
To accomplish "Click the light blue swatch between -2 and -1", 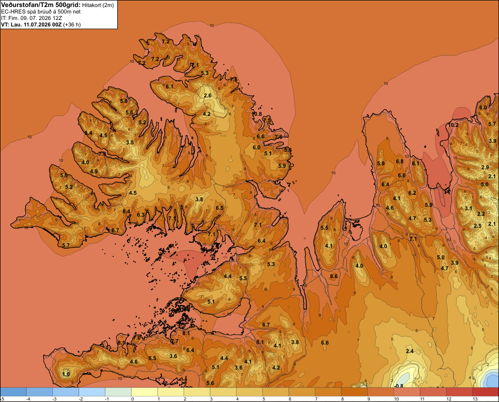I will pos(92,392).
